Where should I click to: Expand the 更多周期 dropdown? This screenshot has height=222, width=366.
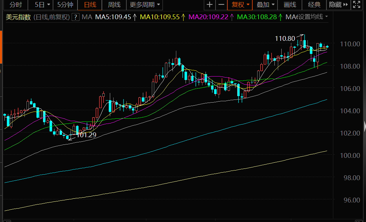click(145, 5)
